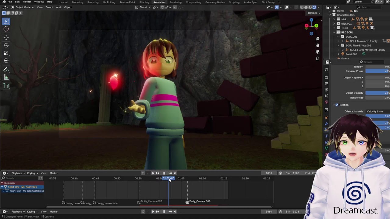
Task: Expand the Point.005 item
Action: point(339,54)
